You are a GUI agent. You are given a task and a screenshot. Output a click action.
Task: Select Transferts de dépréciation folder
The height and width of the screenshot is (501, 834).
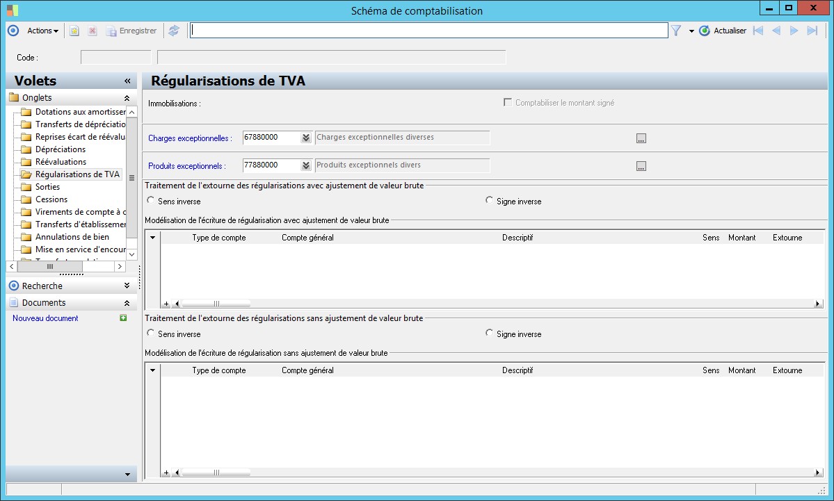click(74, 124)
